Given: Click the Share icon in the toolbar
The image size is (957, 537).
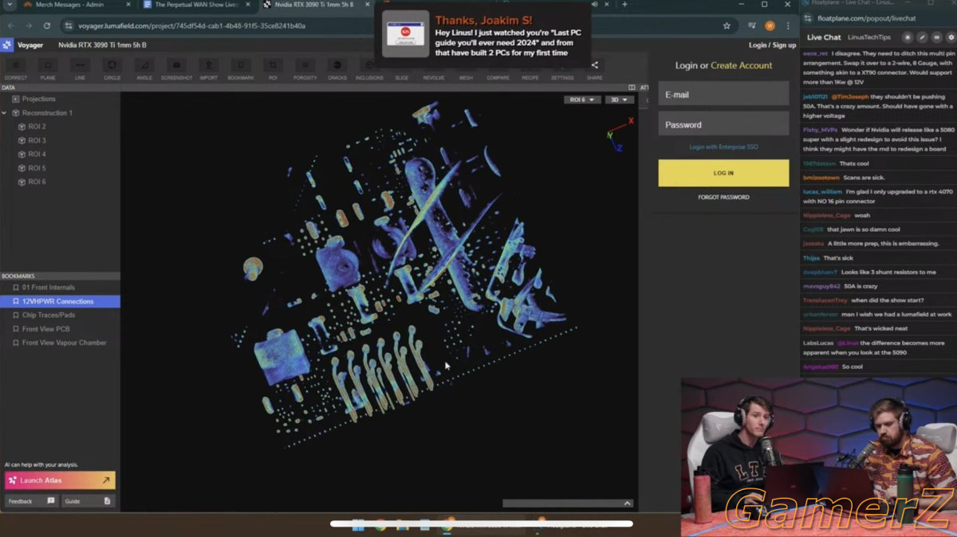Looking at the screenshot, I should [594, 67].
